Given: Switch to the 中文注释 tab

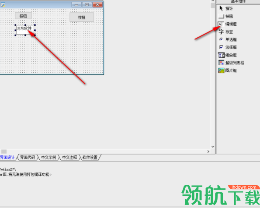Looking at the screenshot, I should click(69, 157).
